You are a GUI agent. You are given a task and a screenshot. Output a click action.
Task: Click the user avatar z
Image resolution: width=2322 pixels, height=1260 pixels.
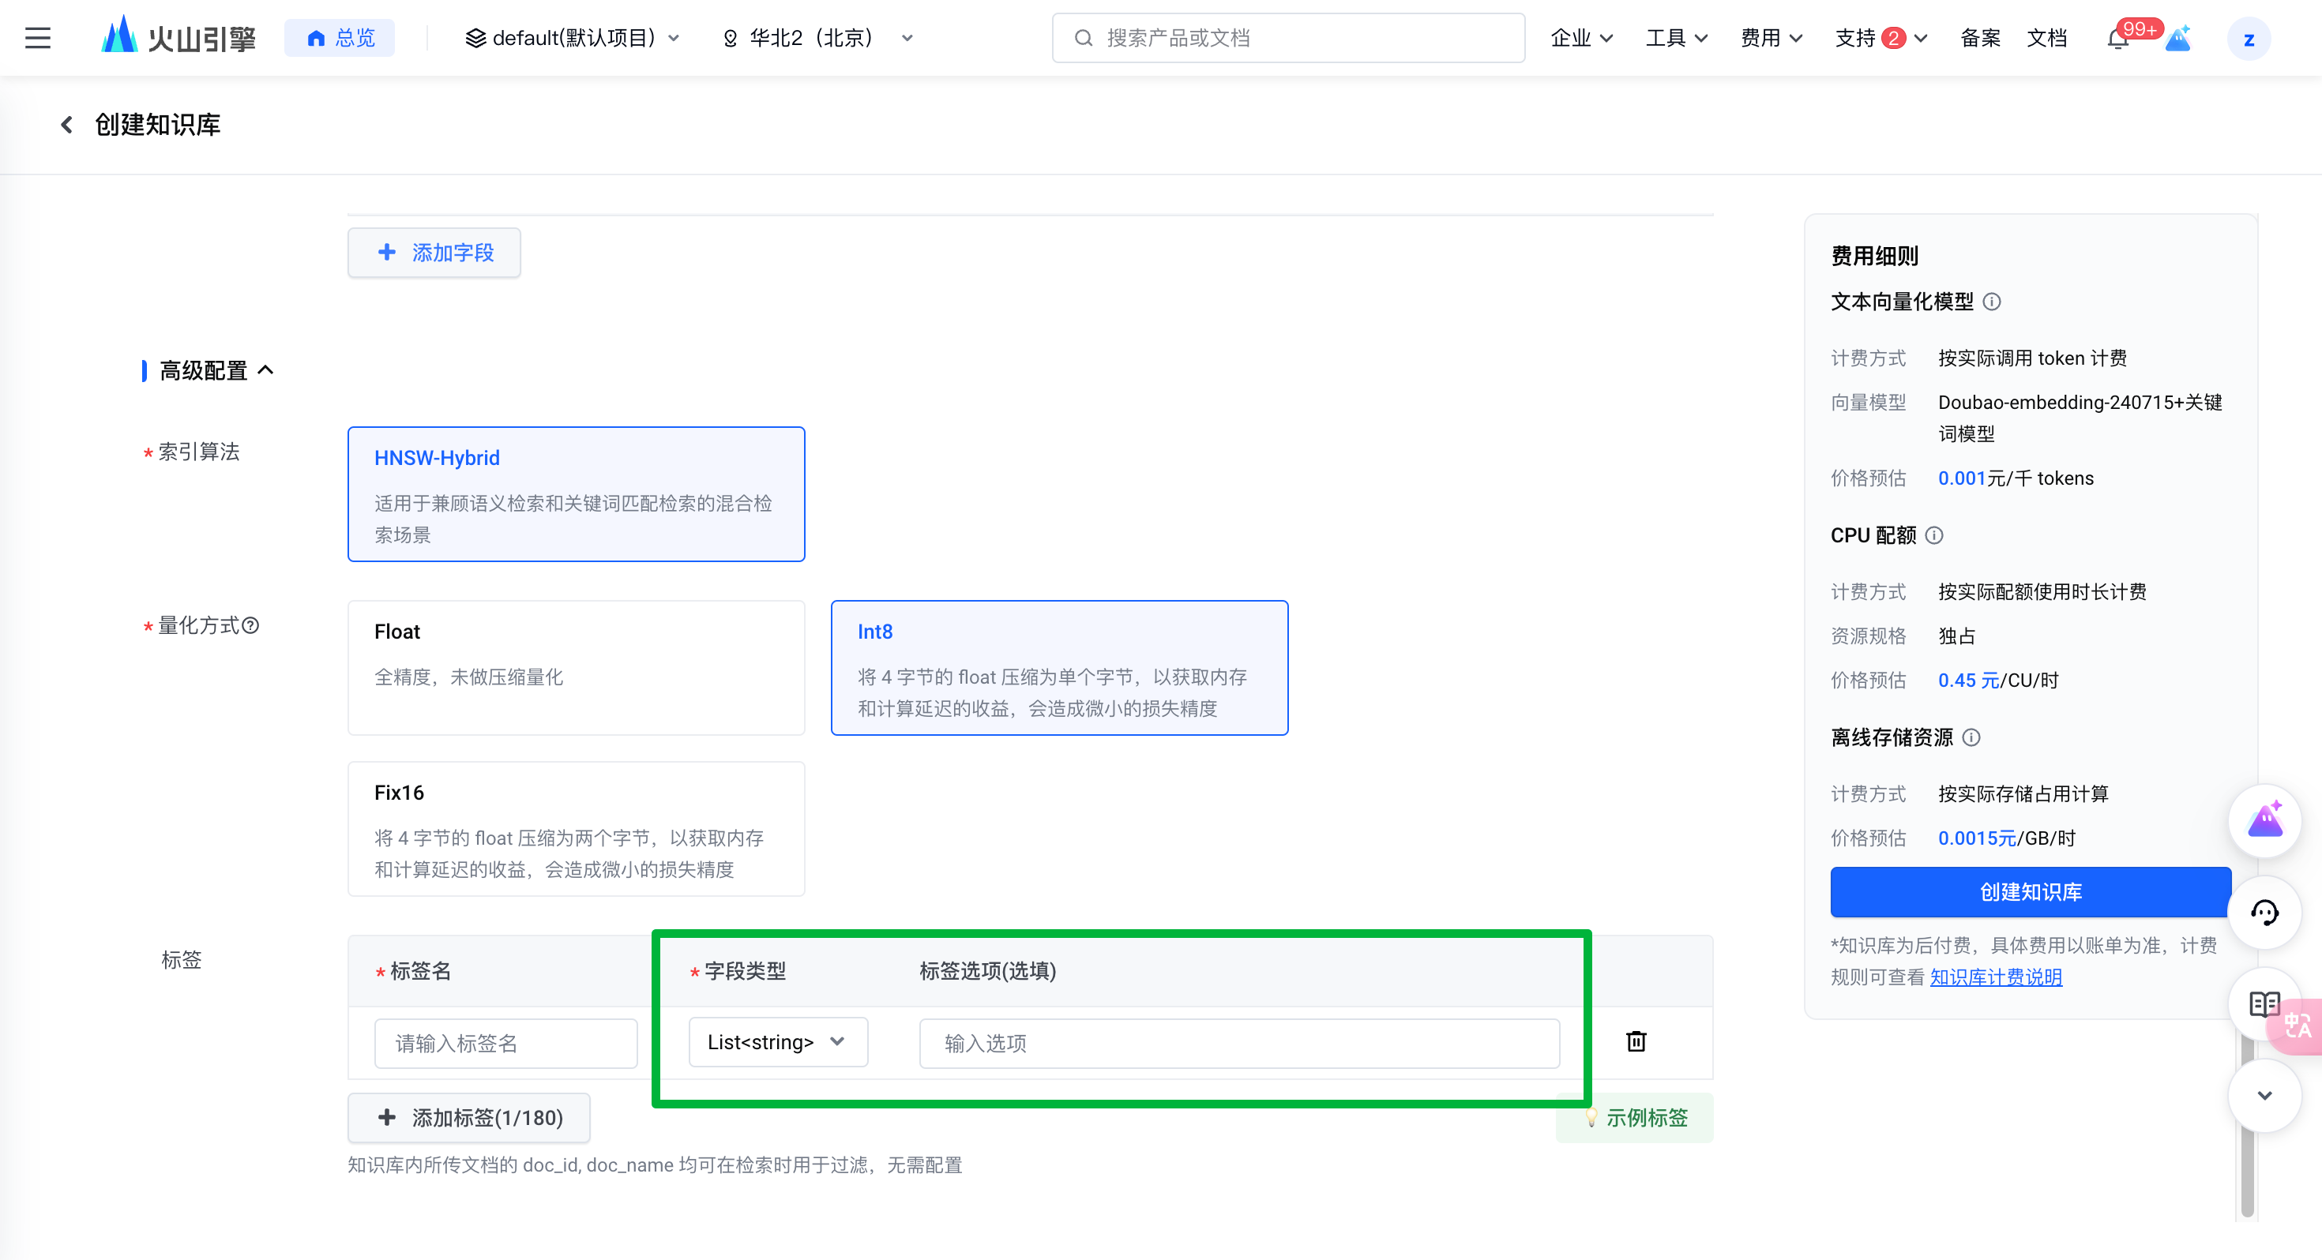tap(2248, 39)
